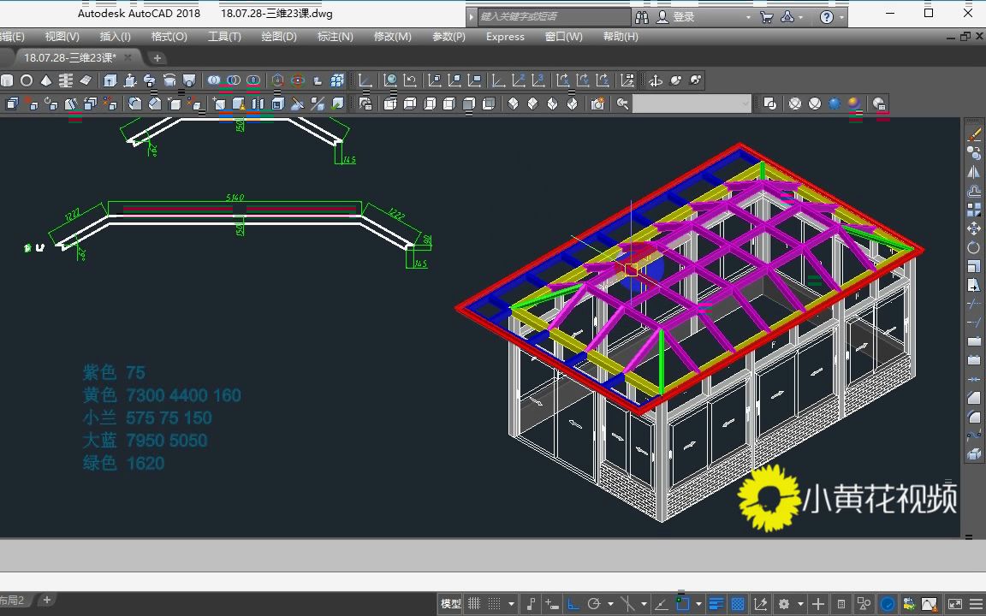Click the Conceptual visual style sphere
The image size is (986, 616).
[x=854, y=103]
